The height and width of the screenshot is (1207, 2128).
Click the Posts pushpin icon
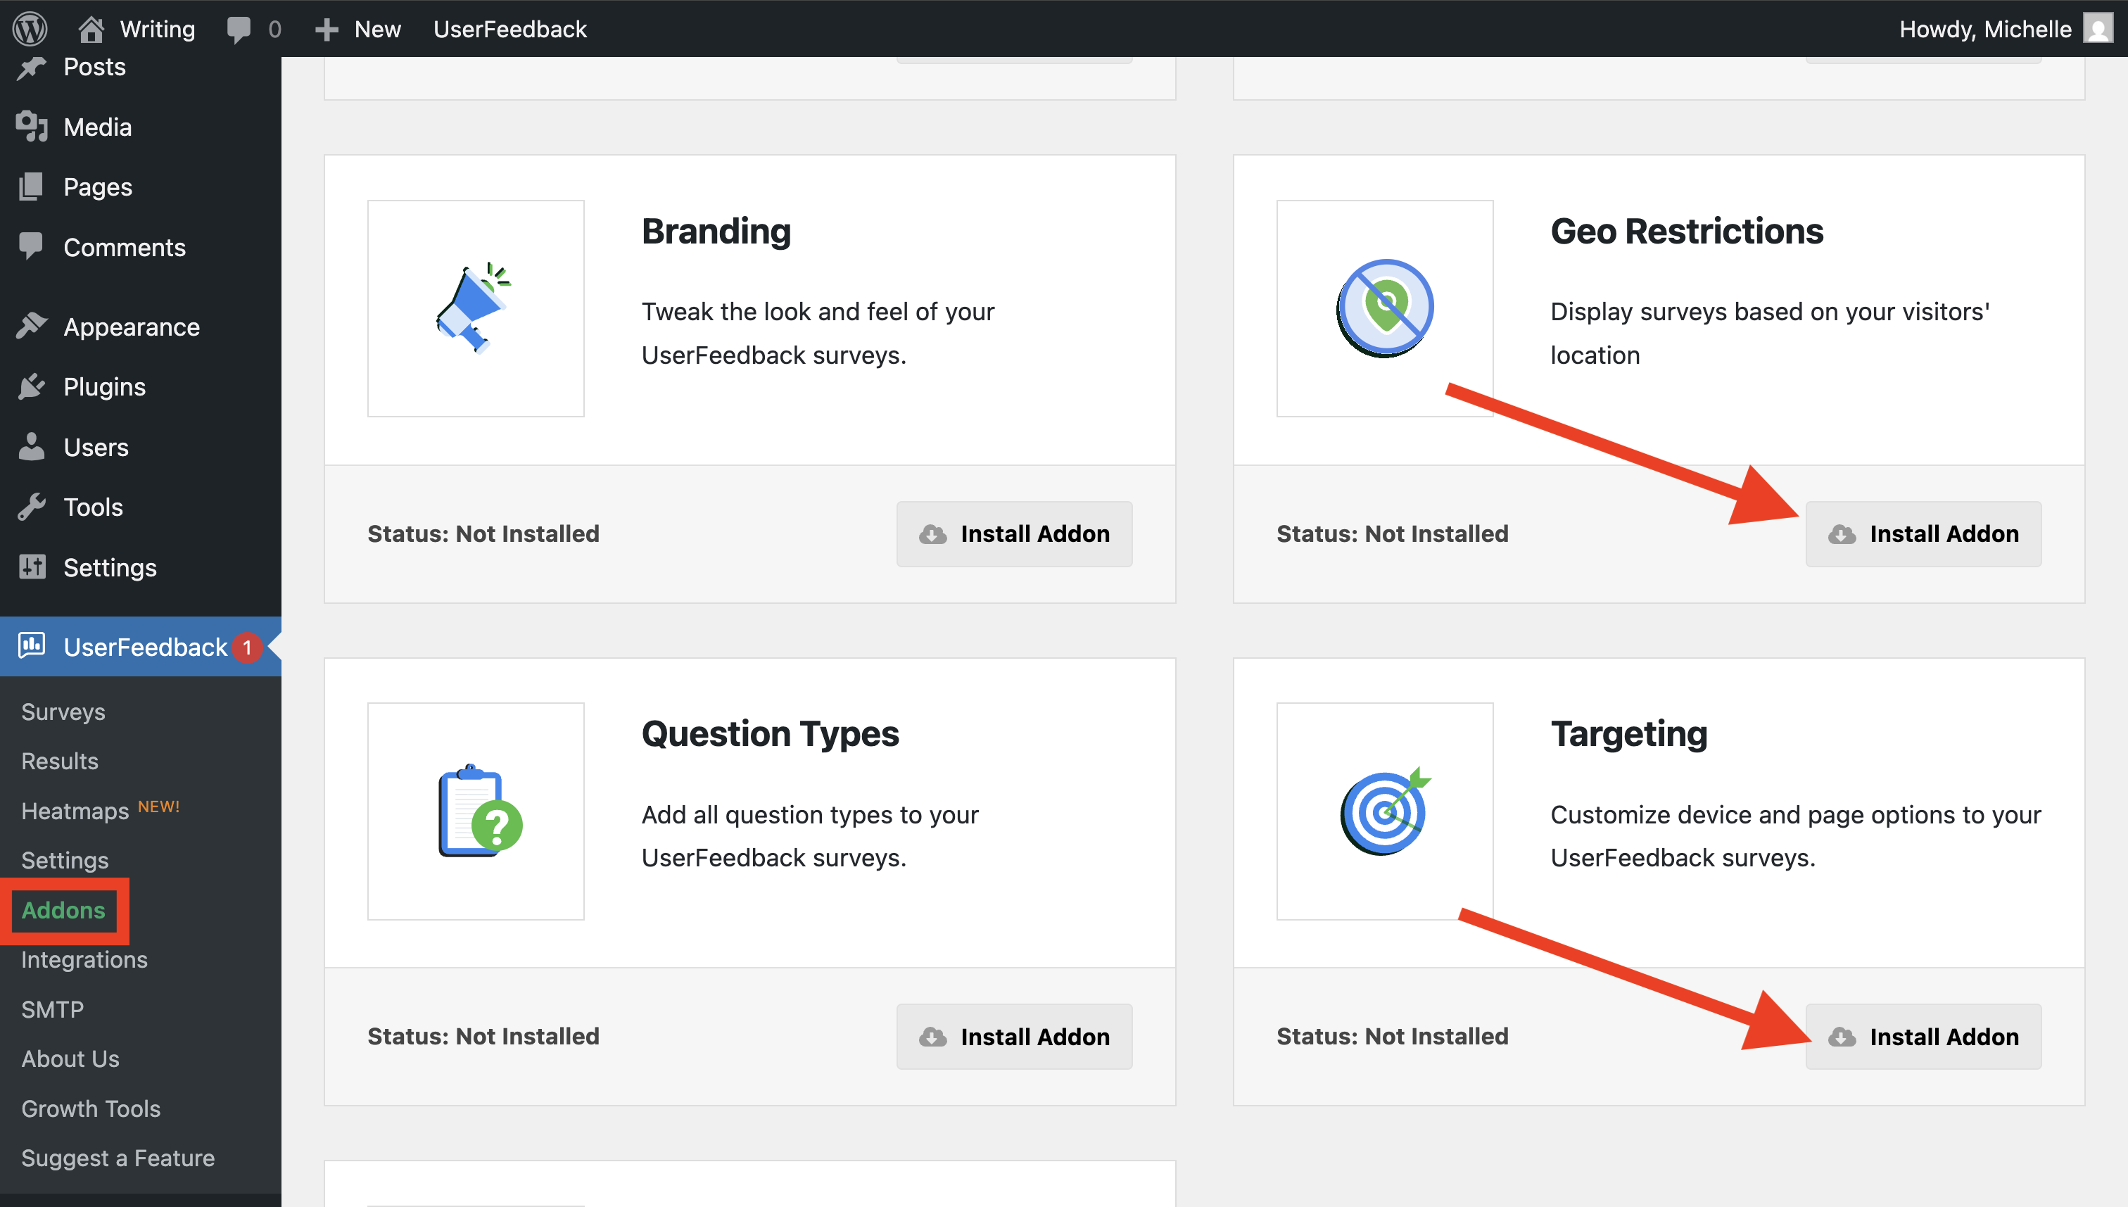click(32, 67)
